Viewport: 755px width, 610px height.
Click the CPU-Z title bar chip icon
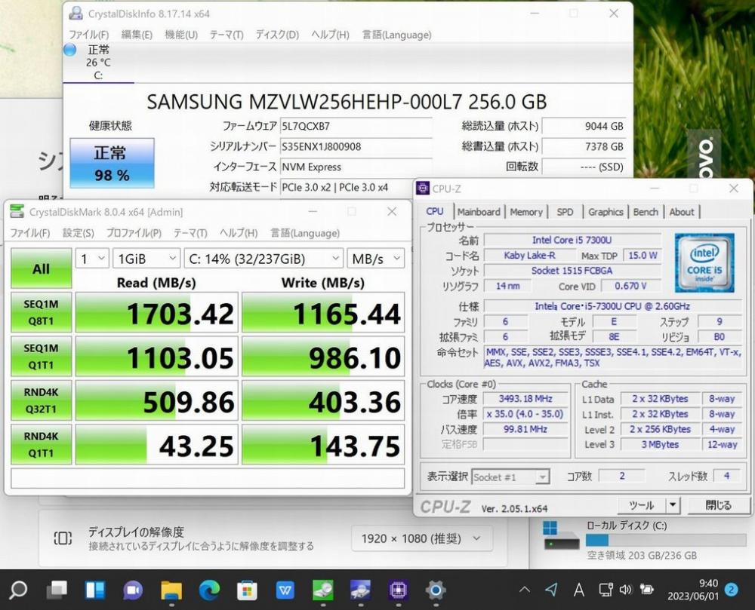[x=423, y=188]
